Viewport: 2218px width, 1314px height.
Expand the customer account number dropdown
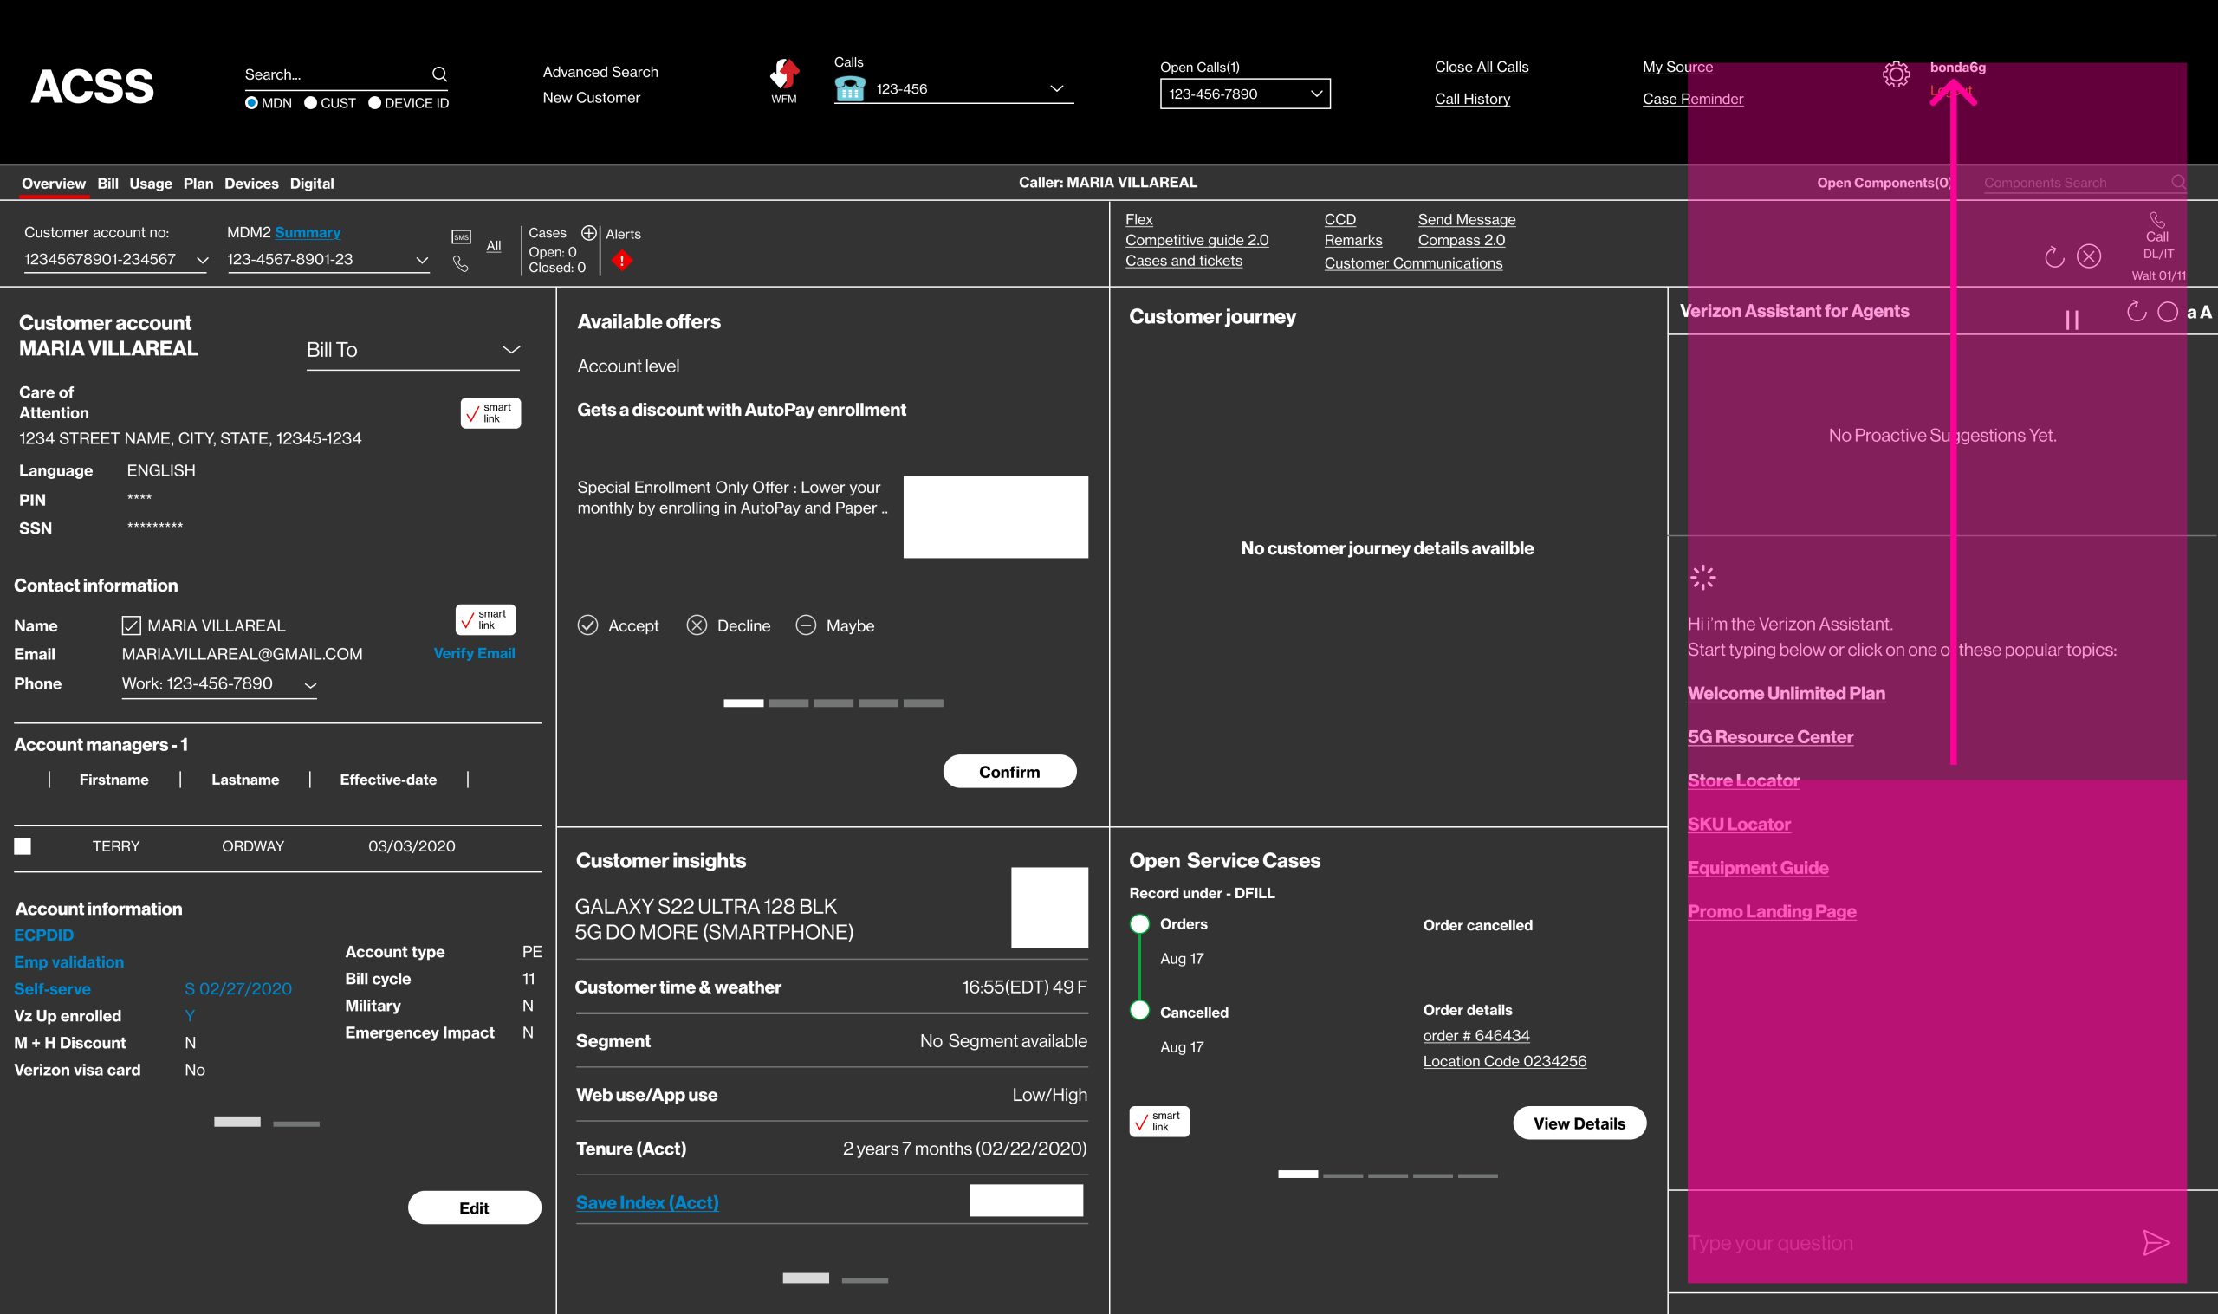[x=202, y=261]
